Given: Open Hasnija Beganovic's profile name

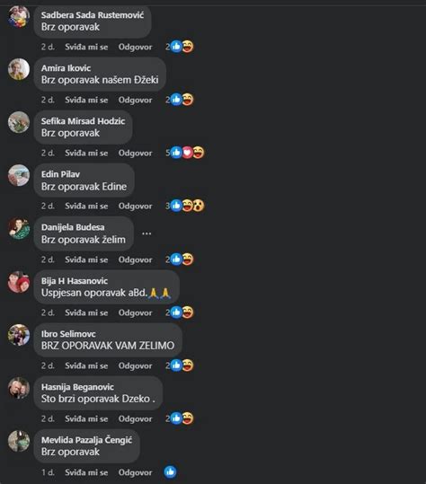Looking at the screenshot, I should click(x=77, y=387).
